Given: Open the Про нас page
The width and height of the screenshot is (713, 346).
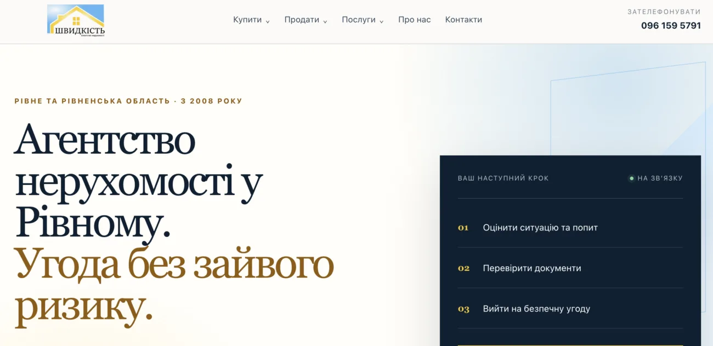Looking at the screenshot, I should pos(415,20).
